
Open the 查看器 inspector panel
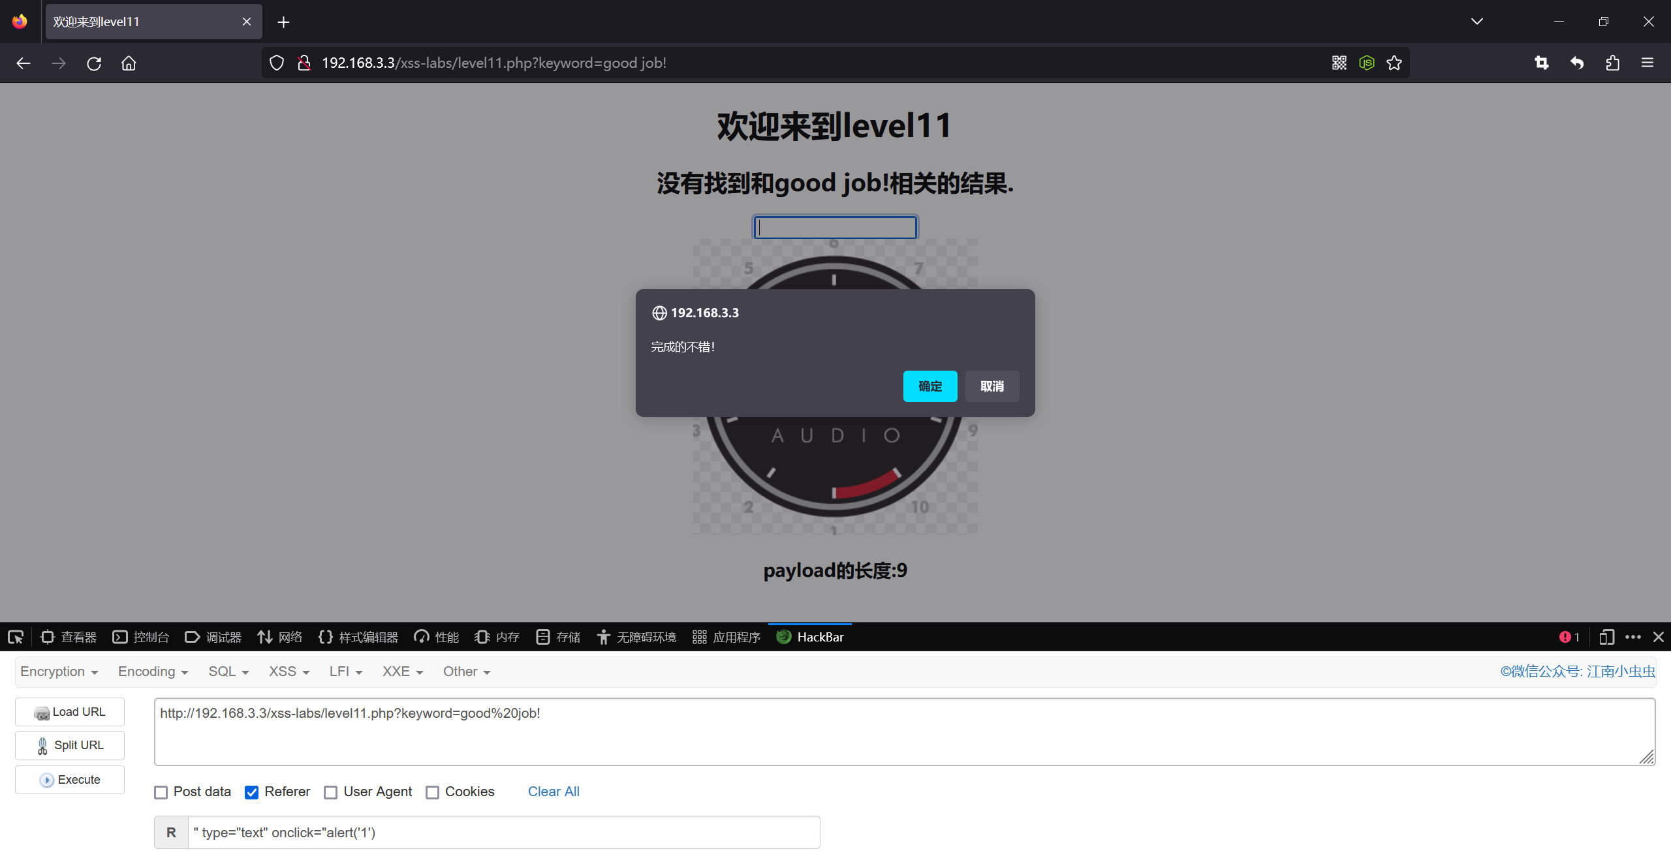point(69,637)
